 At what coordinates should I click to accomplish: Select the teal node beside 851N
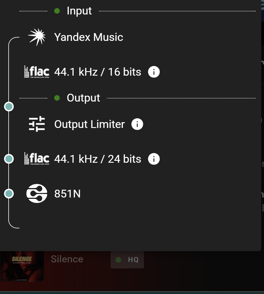pyautogui.click(x=9, y=194)
